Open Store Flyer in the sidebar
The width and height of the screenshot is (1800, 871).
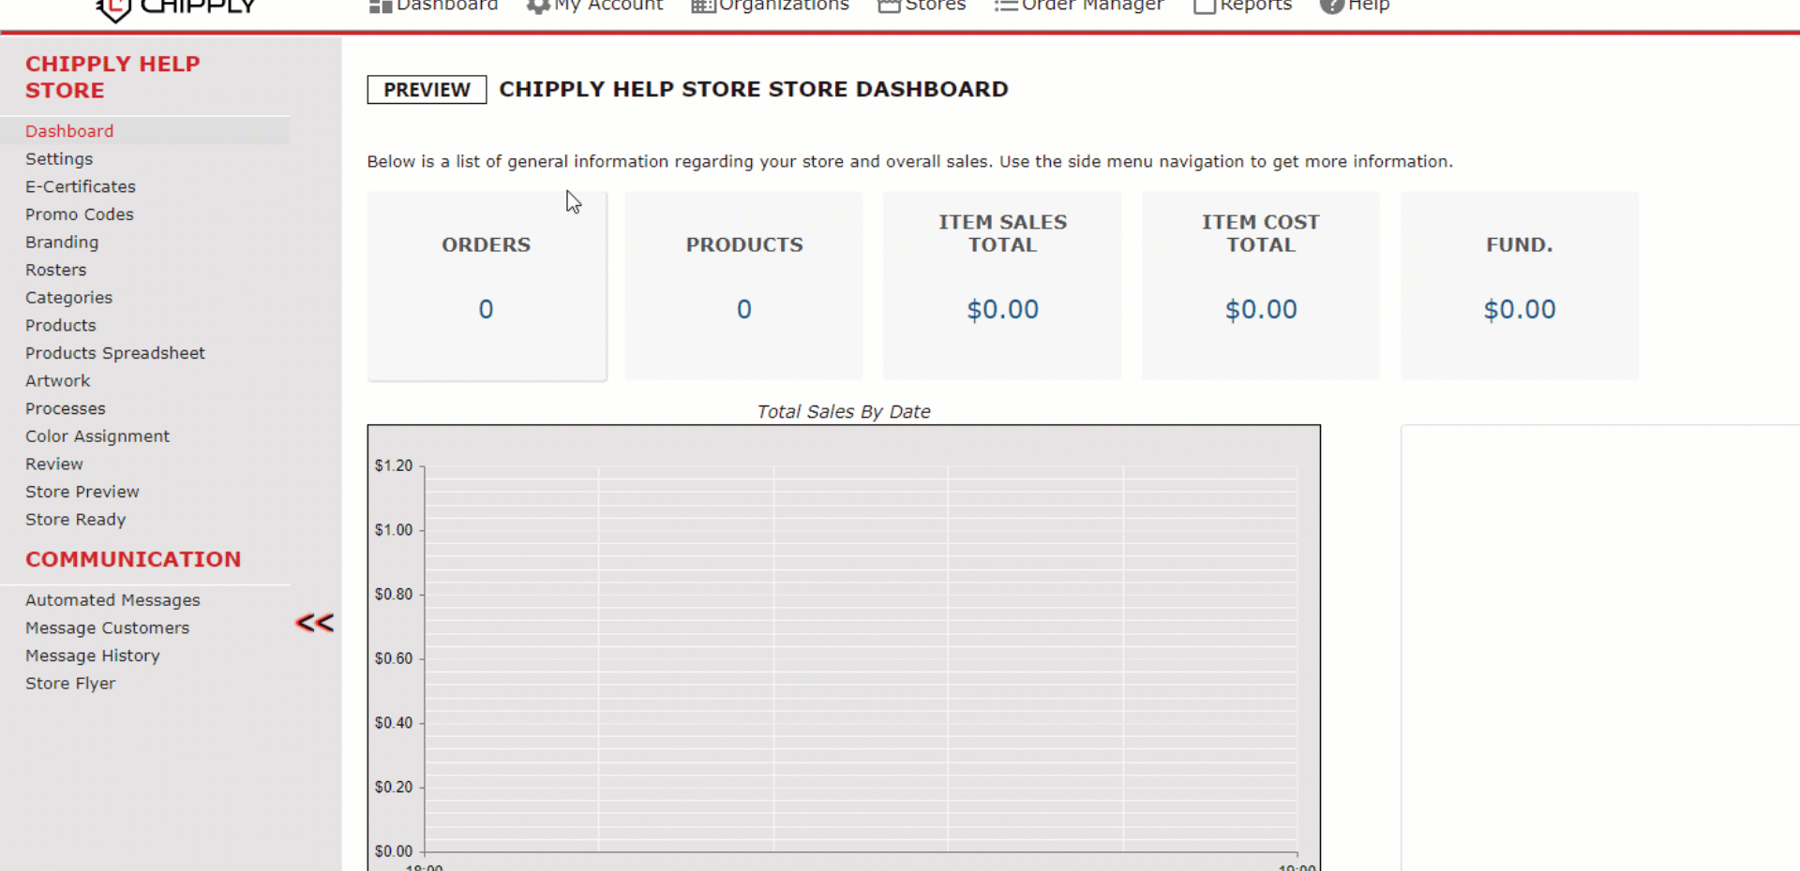[70, 684]
